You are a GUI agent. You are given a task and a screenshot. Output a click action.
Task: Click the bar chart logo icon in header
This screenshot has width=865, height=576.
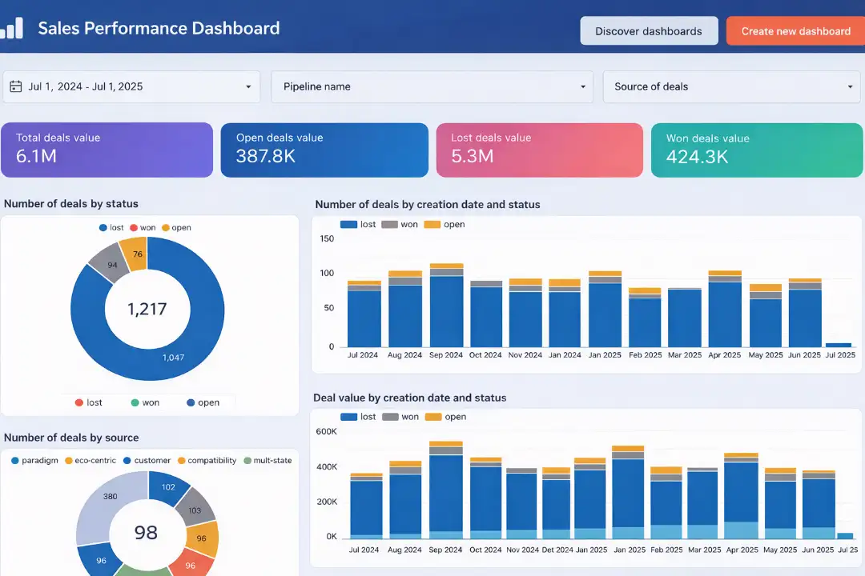pyautogui.click(x=13, y=28)
